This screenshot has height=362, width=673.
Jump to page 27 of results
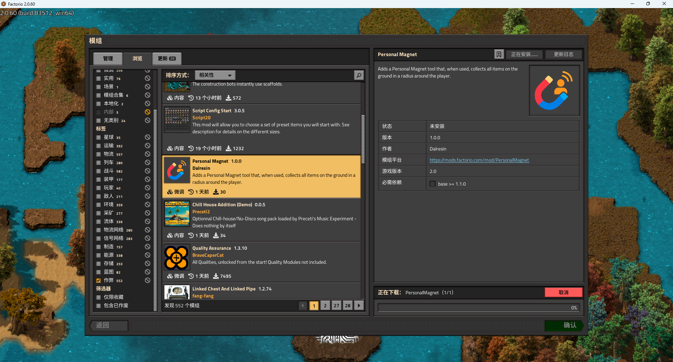coord(336,306)
